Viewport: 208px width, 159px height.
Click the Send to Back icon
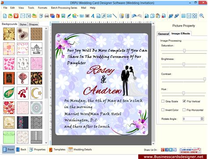pyautogui.click(x=176, y=16)
